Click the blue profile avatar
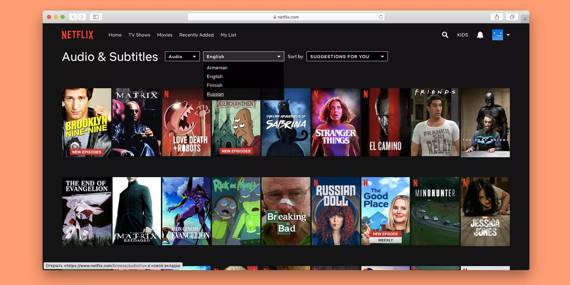Screen dimensions: 570x285 (498, 35)
